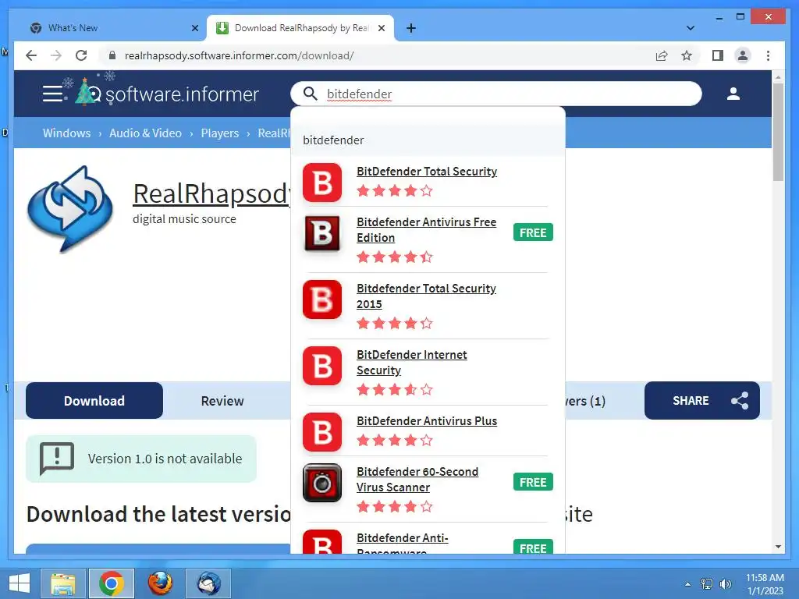Viewport: 799px width, 599px height.
Task: Click the Software Informer logo
Action: pyautogui.click(x=167, y=93)
